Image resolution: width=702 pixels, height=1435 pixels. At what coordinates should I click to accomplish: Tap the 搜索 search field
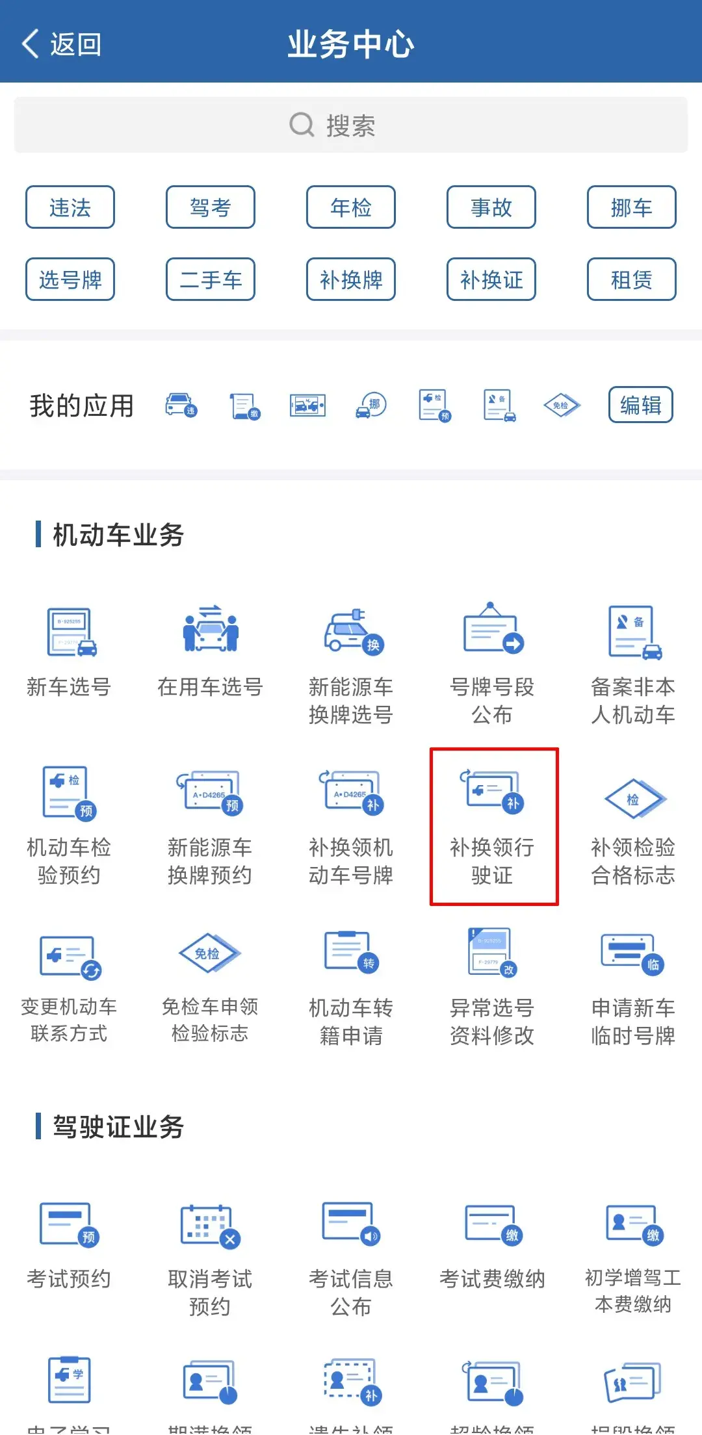[351, 125]
